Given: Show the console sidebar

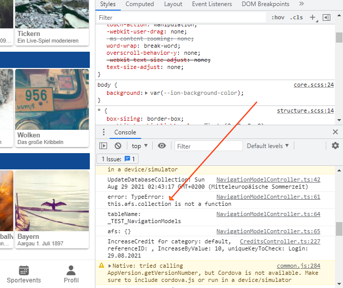Looking at the screenshot, I should (x=103, y=146).
